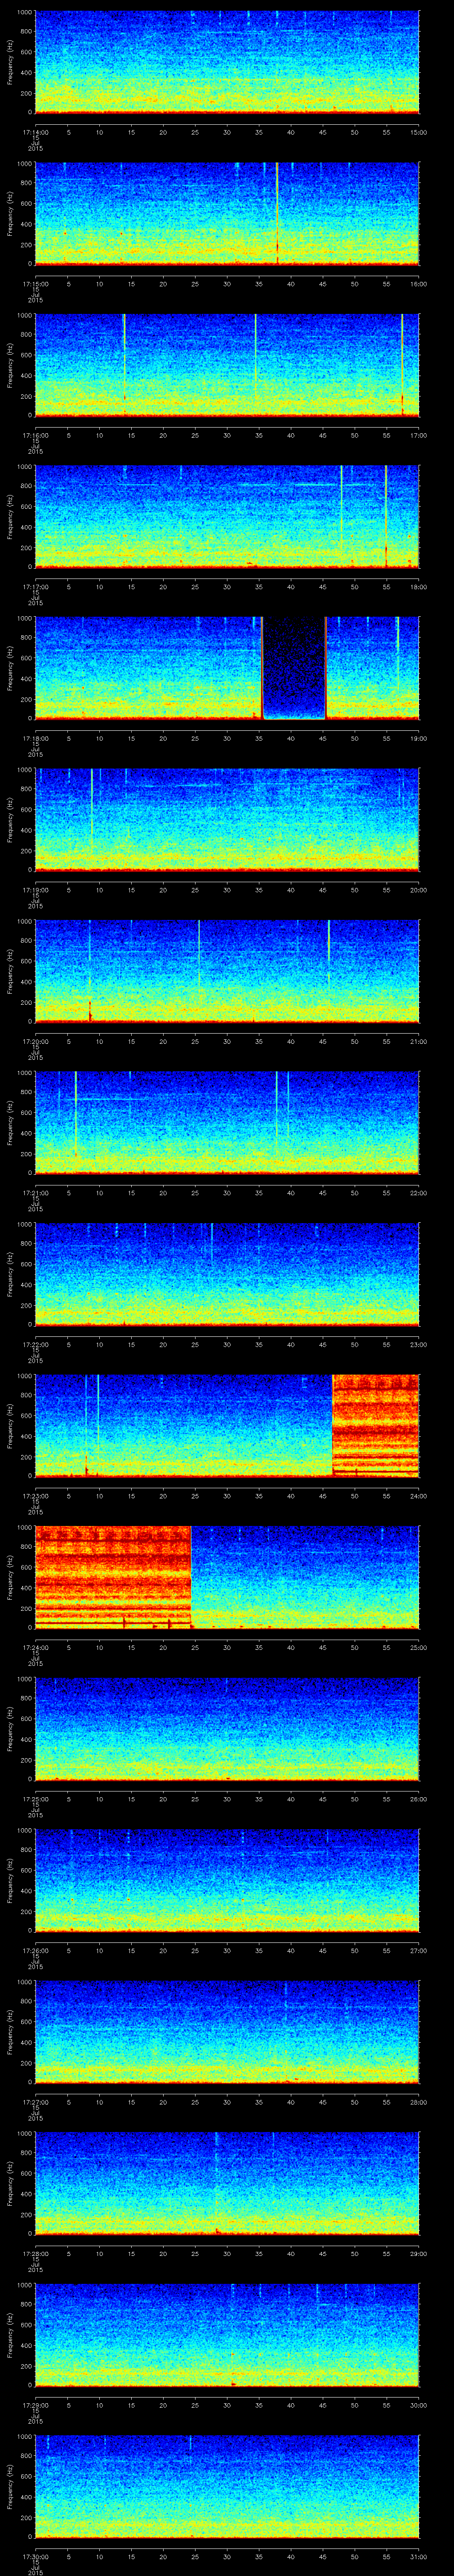Screen dimensions: 454x2576
Task: Click the Frequency (Hz) label of the top spectrogram
Action: 10,62
